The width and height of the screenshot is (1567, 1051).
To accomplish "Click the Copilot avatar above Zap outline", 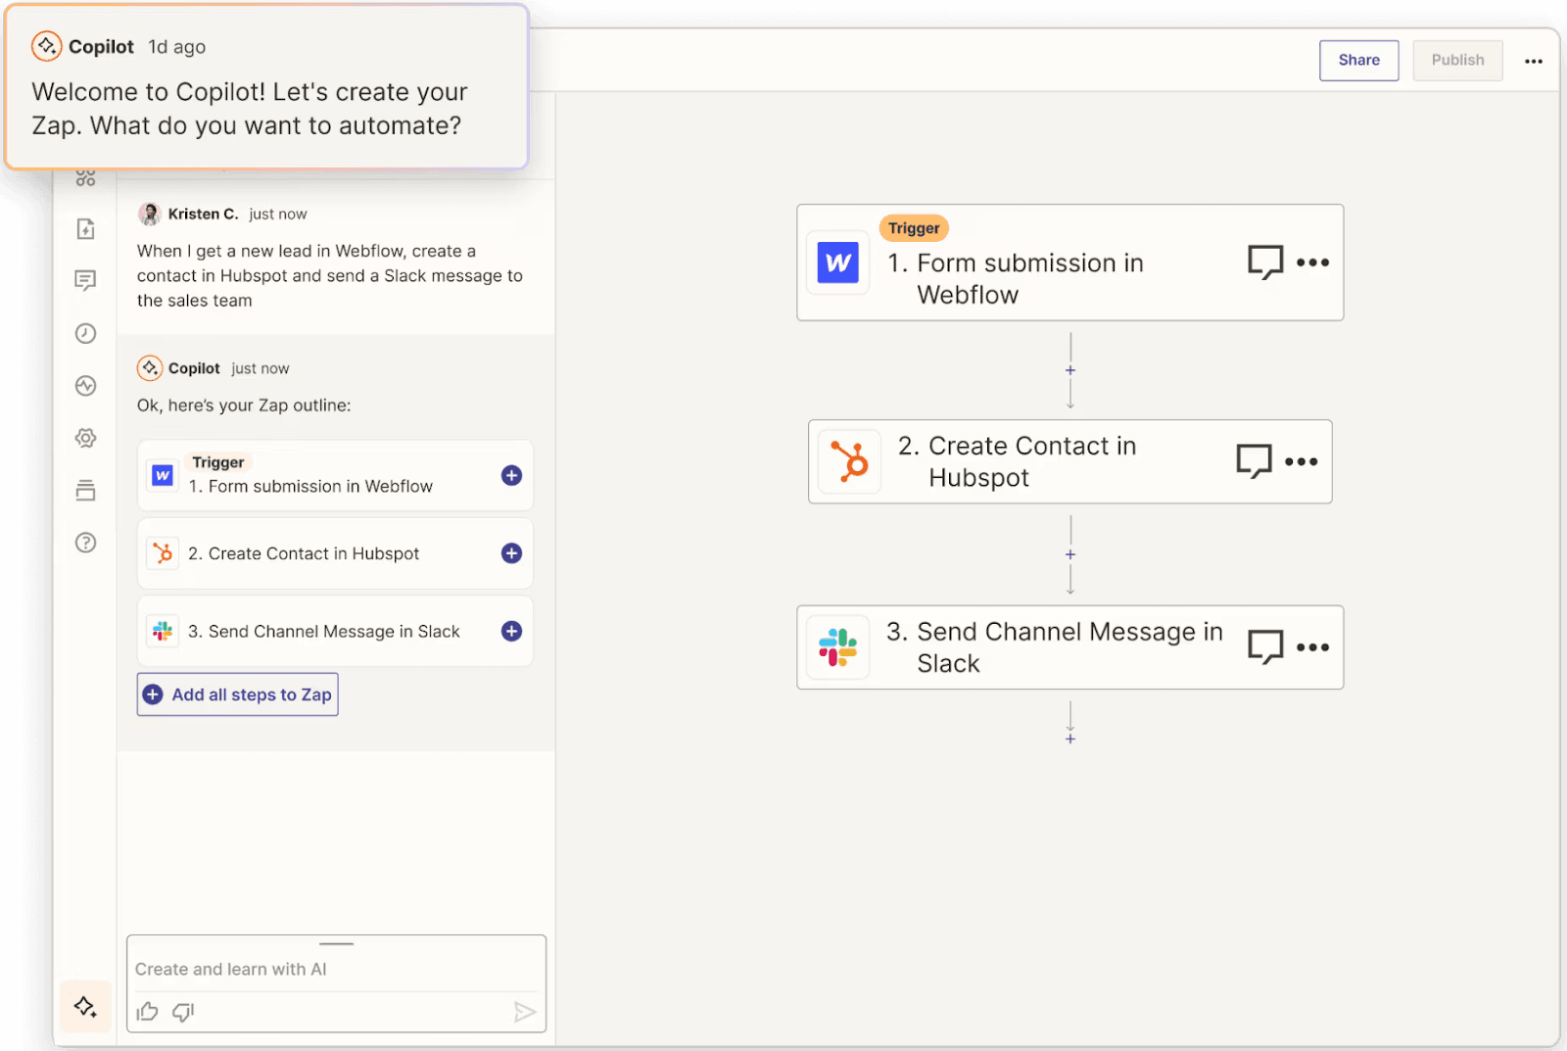I will tap(149, 368).
